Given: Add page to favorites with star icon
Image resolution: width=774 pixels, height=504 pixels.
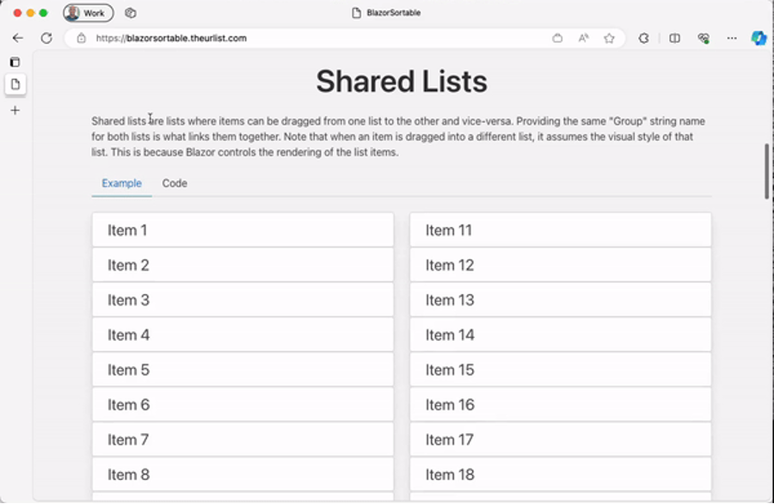Looking at the screenshot, I should coord(609,38).
